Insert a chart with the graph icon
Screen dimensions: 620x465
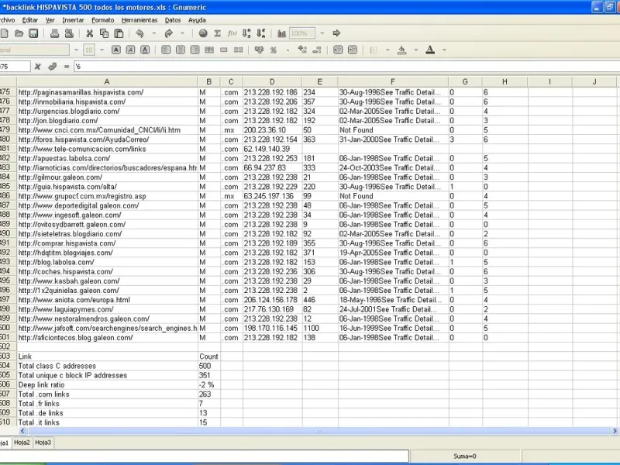click(281, 33)
